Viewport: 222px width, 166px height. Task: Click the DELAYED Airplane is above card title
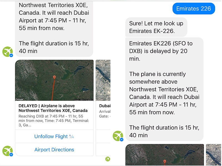tap(53, 108)
